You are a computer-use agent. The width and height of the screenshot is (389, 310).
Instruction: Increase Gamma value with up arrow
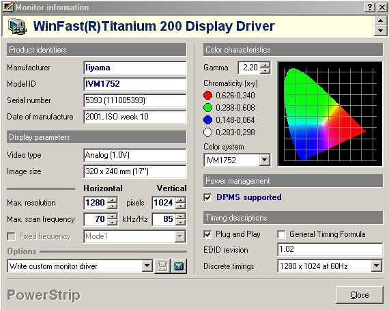click(265, 65)
